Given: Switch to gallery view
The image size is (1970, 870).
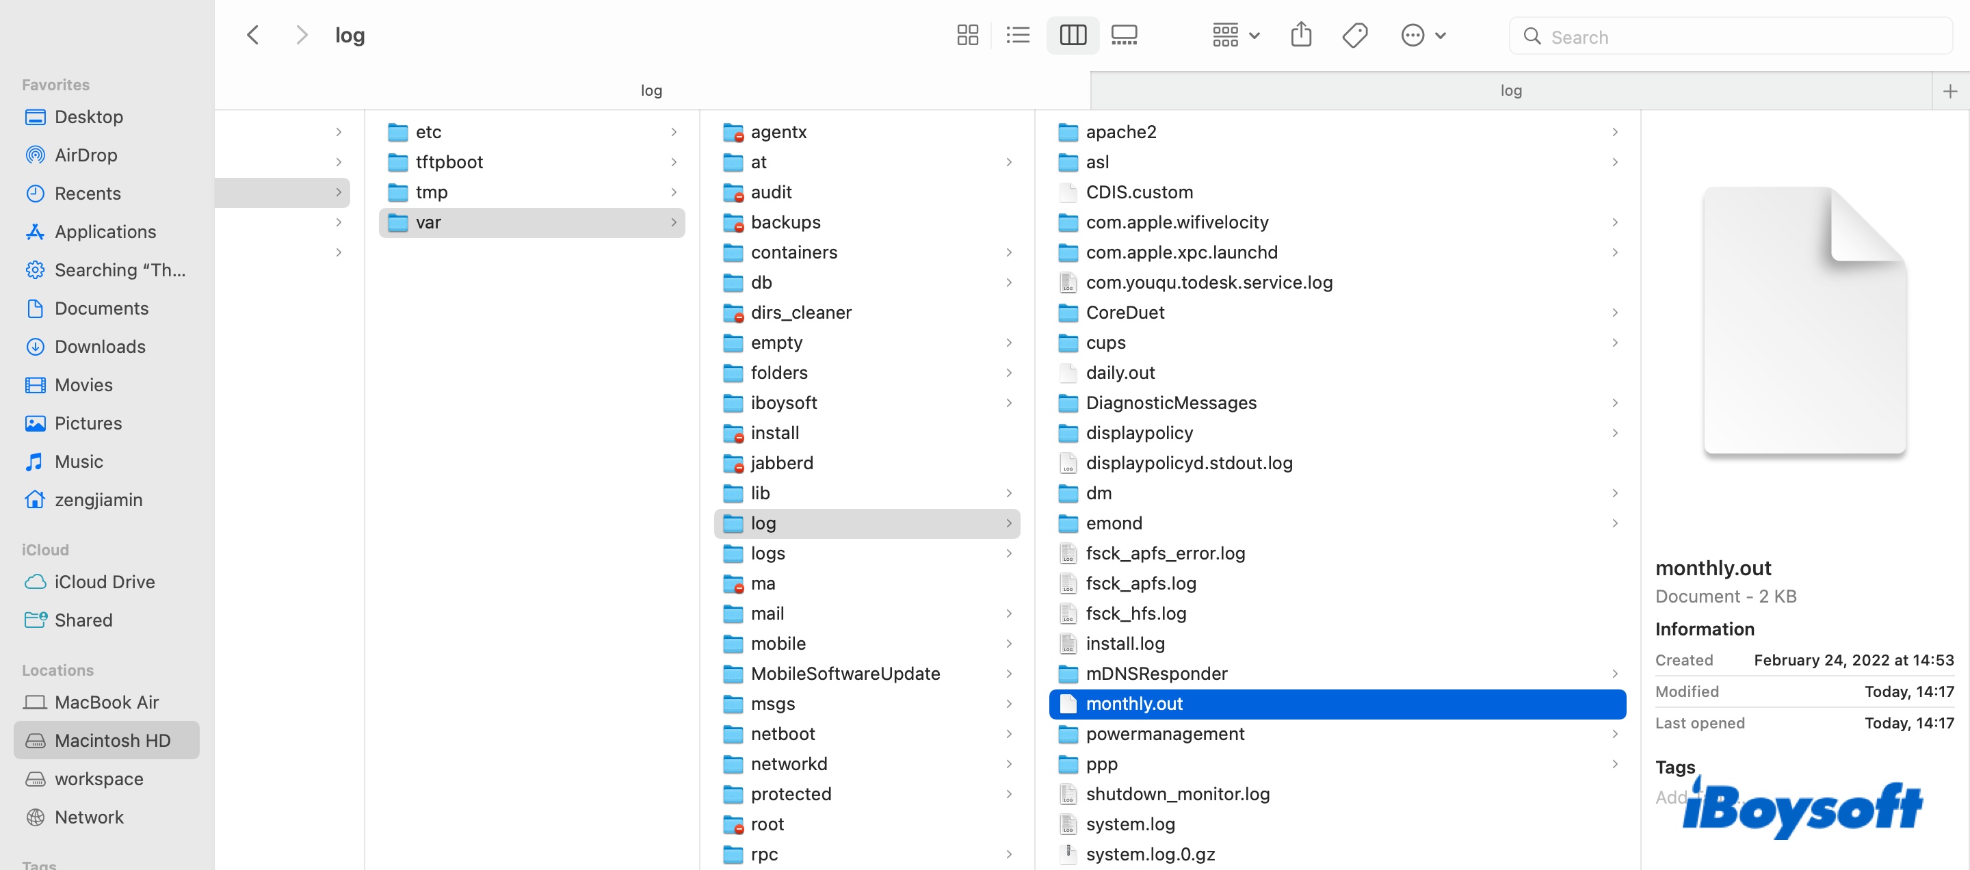Looking at the screenshot, I should pos(1123,35).
